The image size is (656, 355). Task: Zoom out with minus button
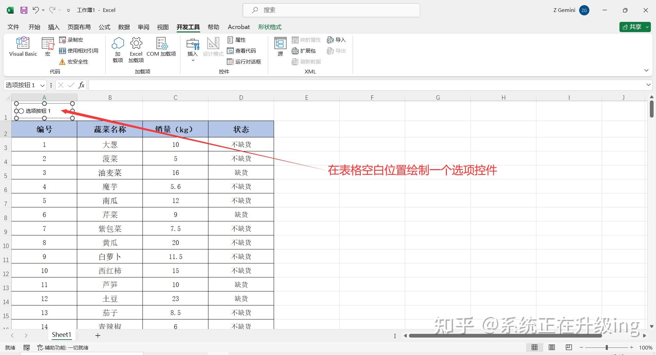click(582, 347)
